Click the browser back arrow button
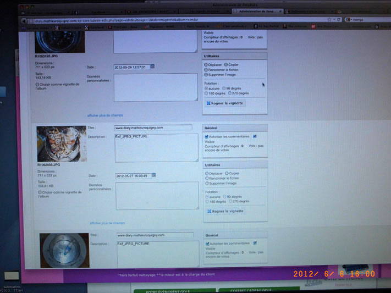391x293 pixels. (x=24, y=21)
